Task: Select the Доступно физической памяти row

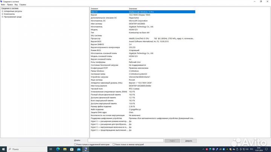Action: coord(143,98)
